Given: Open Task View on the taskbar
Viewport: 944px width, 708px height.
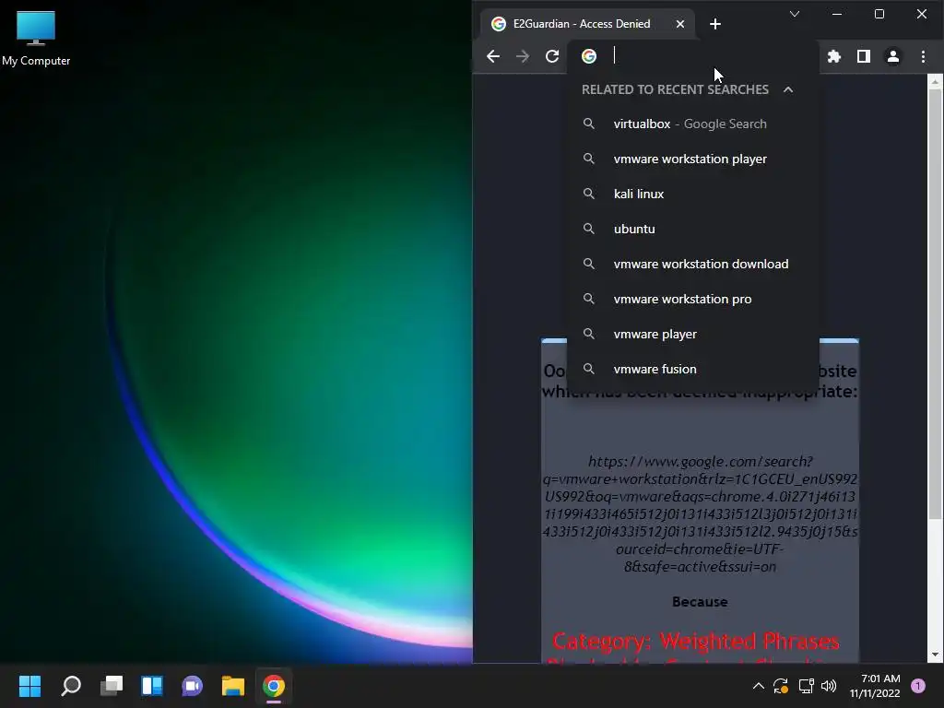Looking at the screenshot, I should [x=112, y=686].
